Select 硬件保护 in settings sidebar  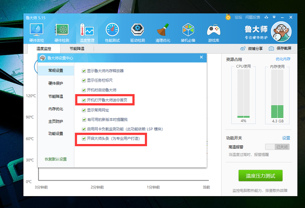tap(55, 83)
